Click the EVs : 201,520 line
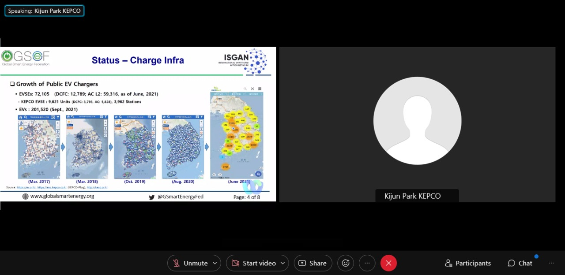 [48, 109]
